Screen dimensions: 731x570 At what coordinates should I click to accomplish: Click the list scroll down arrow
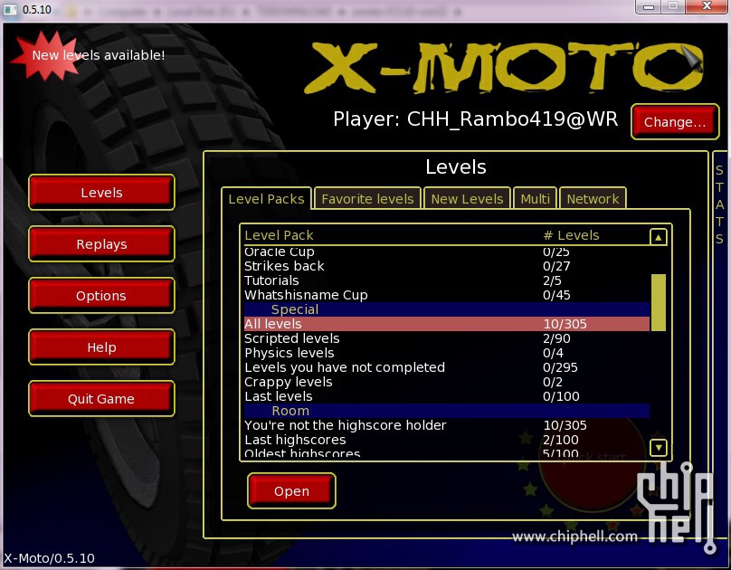659,448
